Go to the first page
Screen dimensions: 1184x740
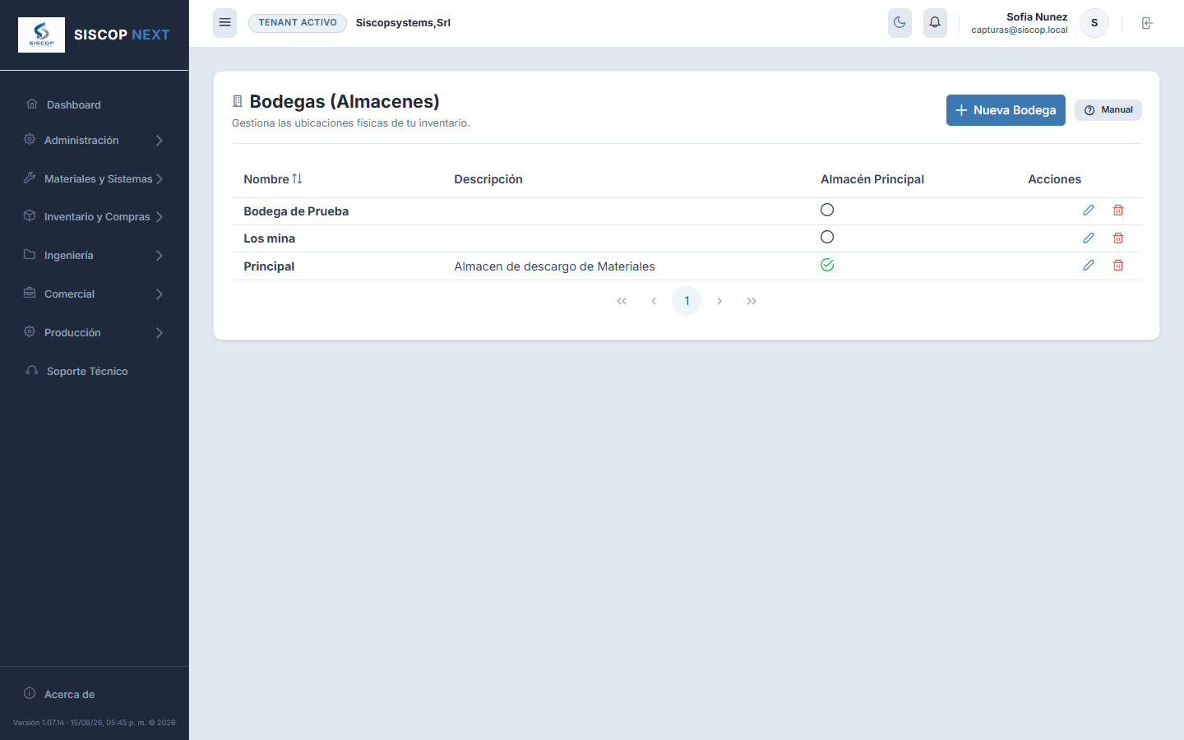pyautogui.click(x=622, y=301)
